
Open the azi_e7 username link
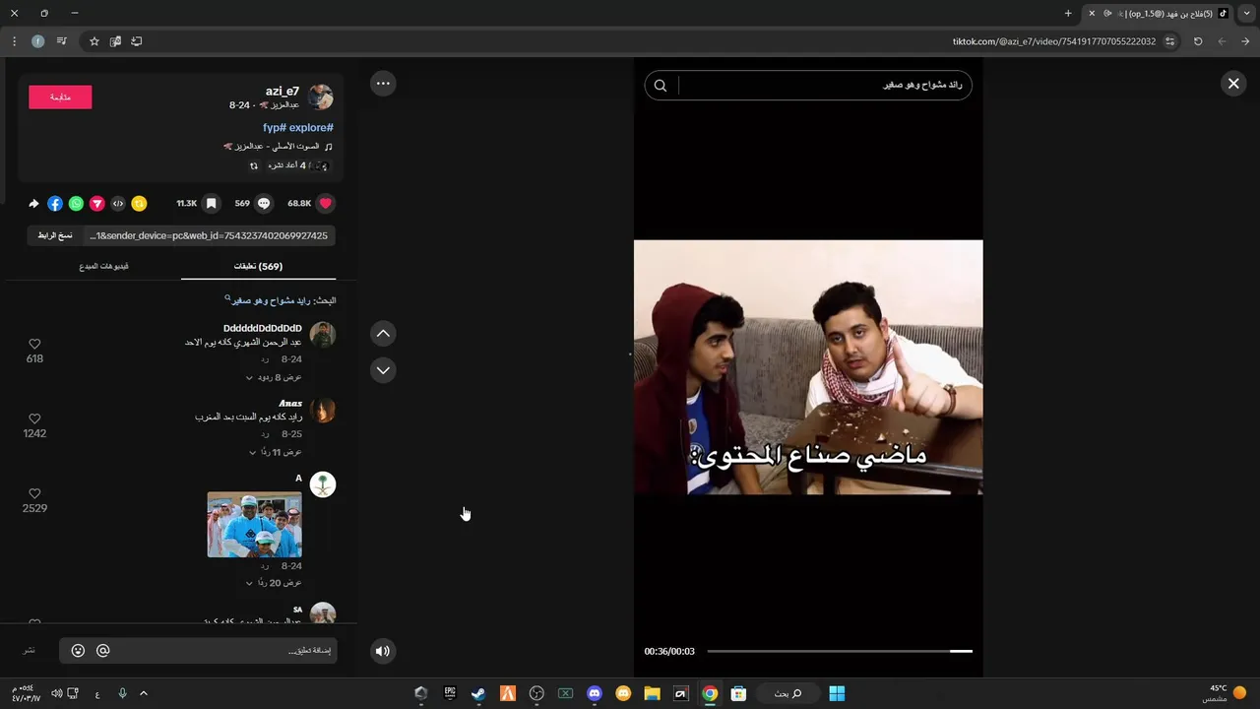pyautogui.click(x=283, y=91)
